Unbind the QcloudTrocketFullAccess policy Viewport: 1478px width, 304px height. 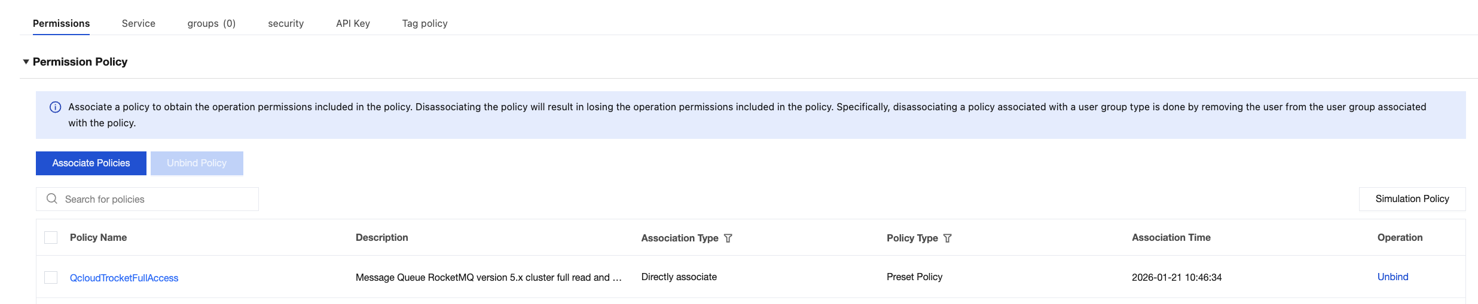[1393, 277]
